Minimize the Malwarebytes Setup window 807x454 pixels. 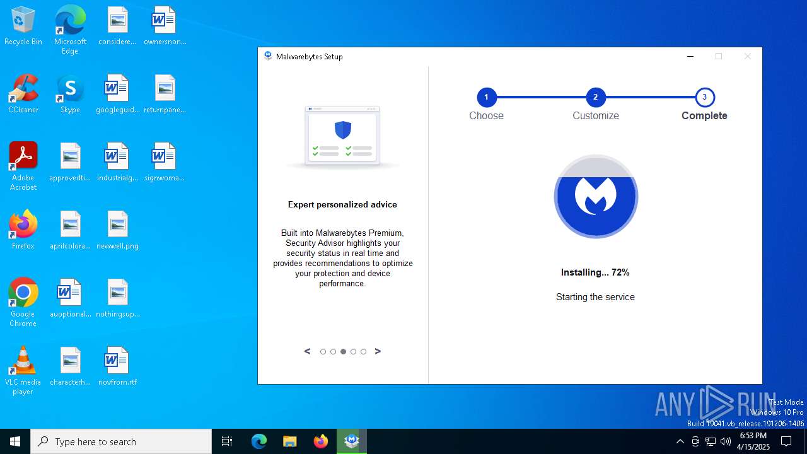coord(690,56)
